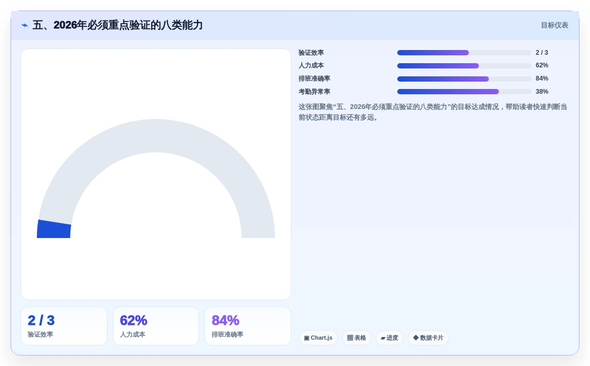Click the 62% value beside the progress bar
This screenshot has width=590, height=366.
pos(542,65)
